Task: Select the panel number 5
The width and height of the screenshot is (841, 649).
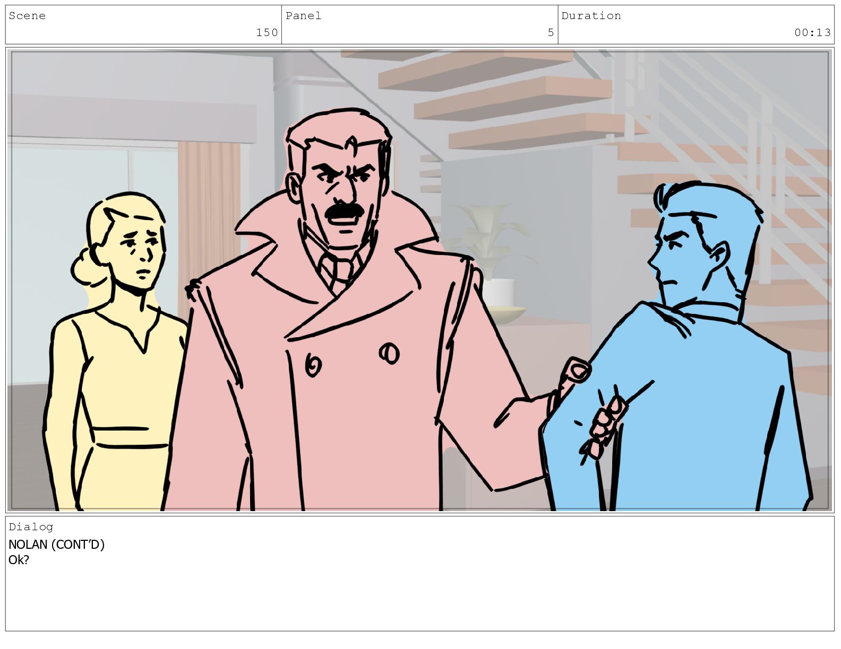Action: [551, 32]
